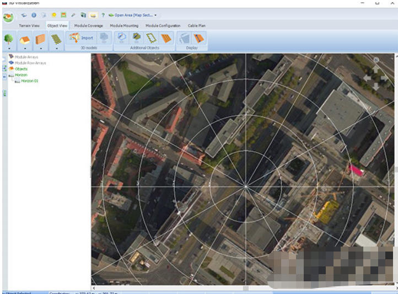Click the pan up arrow on map
398x294 pixels.
tap(376, 69)
